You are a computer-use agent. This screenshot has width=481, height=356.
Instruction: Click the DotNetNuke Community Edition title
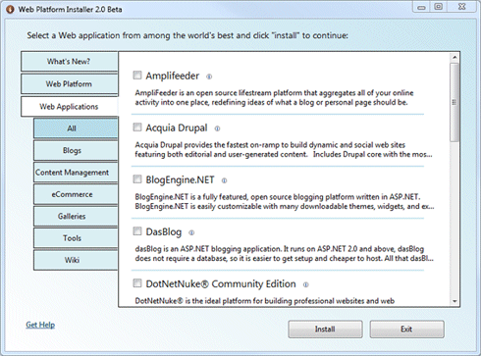click(221, 283)
